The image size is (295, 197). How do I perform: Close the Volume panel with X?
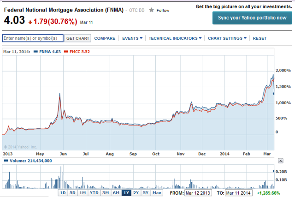tap(280, 161)
